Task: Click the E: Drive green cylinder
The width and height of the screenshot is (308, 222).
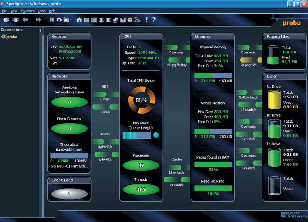Action: point(275,157)
